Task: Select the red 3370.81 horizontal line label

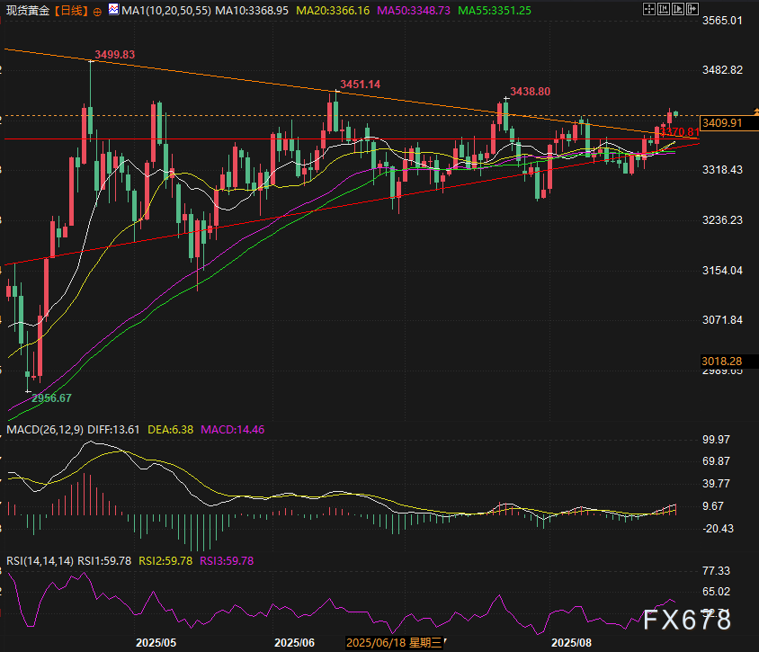Action: pyautogui.click(x=679, y=131)
